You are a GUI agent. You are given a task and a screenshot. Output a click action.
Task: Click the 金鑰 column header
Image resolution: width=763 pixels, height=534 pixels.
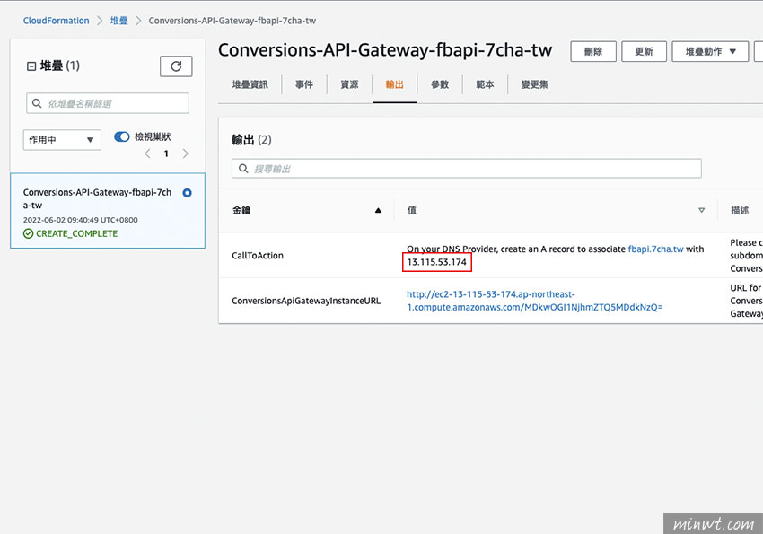[x=241, y=210]
